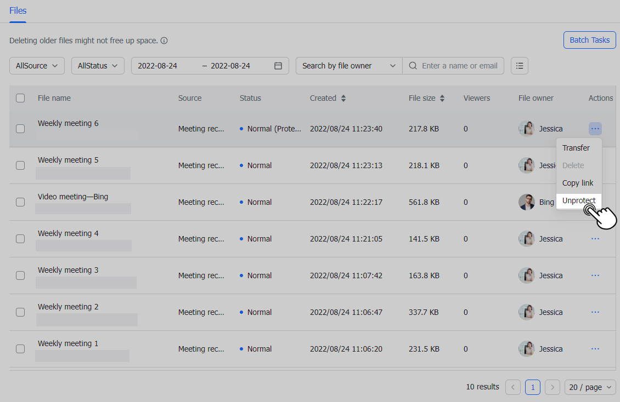Click the Batch Tasks button
Viewport: 620px width, 402px height.
589,39
